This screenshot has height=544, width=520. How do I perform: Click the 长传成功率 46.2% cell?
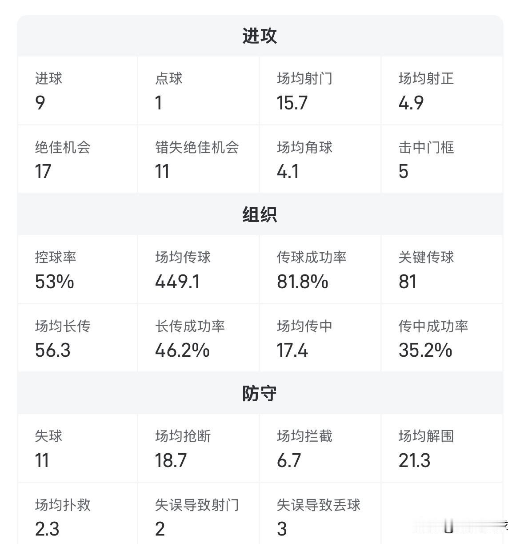pyautogui.click(x=198, y=338)
